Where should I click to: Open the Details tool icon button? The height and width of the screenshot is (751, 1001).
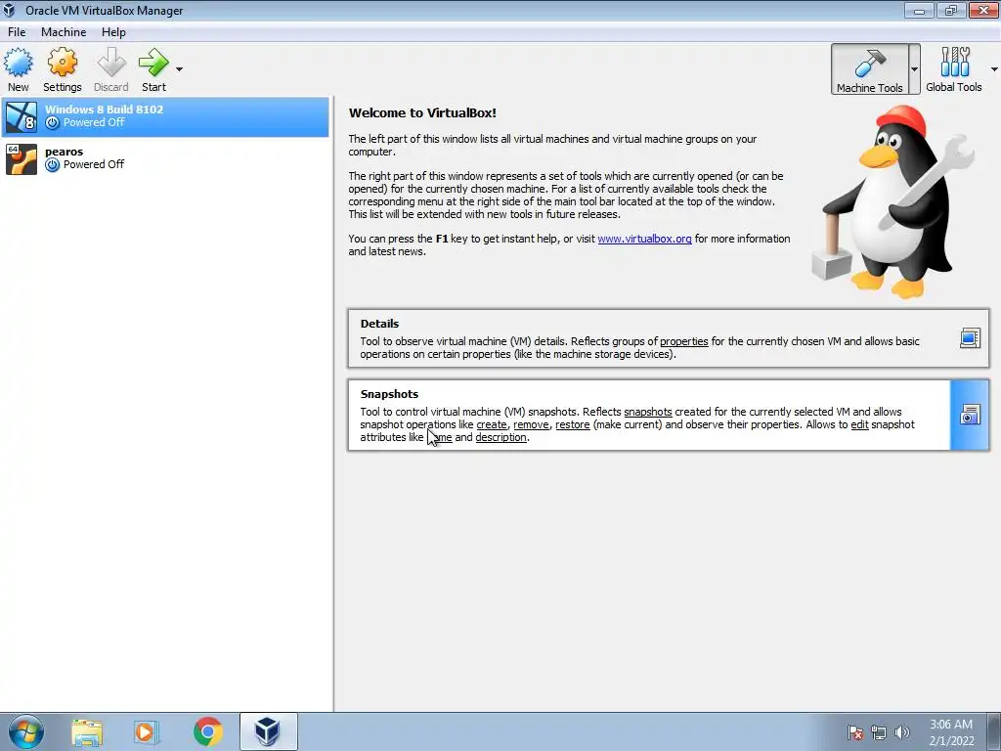pyautogui.click(x=970, y=337)
